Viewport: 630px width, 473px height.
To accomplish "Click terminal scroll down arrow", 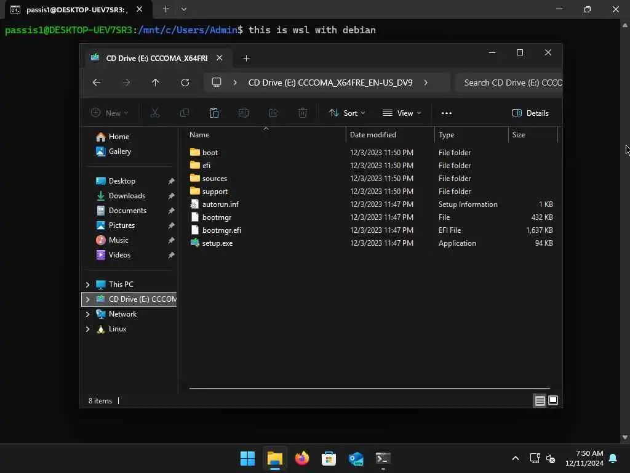I will click(625, 437).
